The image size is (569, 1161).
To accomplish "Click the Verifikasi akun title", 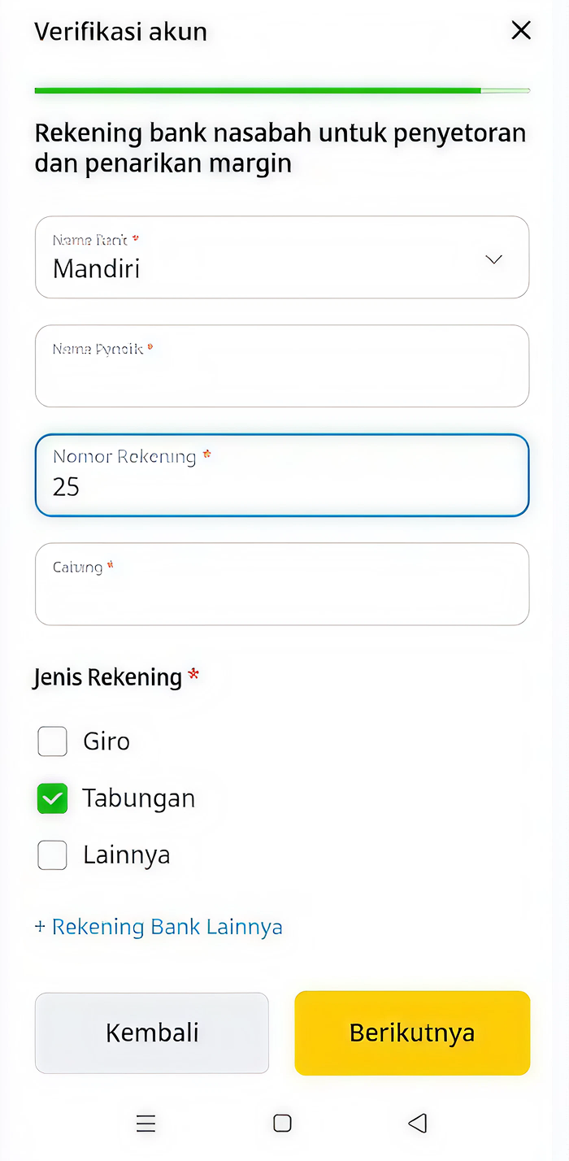I will pyautogui.click(x=120, y=32).
